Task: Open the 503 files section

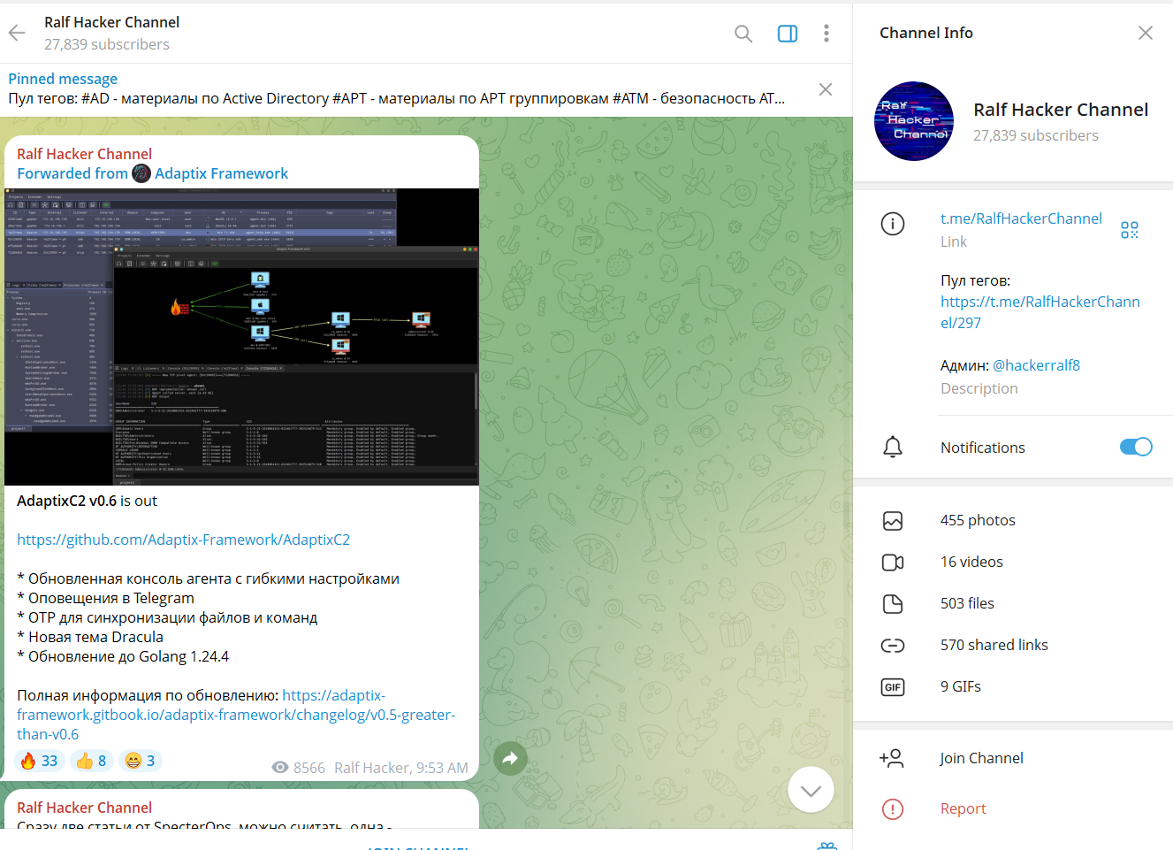Action: point(966,603)
